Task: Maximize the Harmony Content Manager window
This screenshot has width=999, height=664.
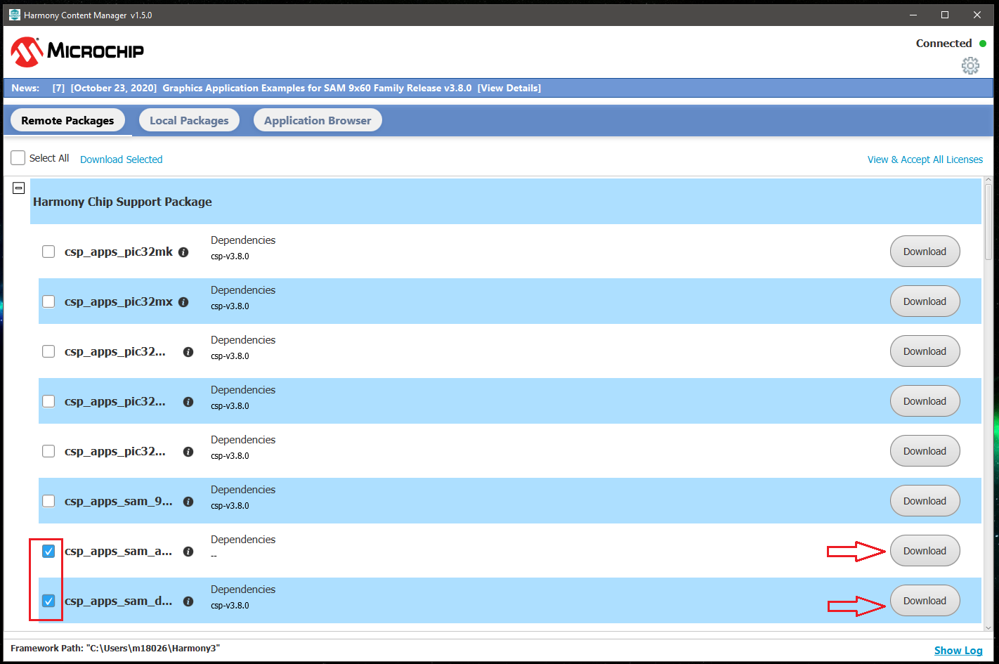Action: tap(945, 15)
